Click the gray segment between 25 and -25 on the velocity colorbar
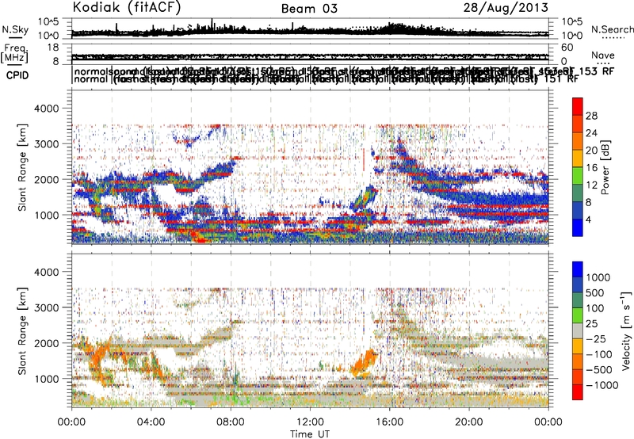The height and width of the screenshot is (439, 634). click(578, 330)
